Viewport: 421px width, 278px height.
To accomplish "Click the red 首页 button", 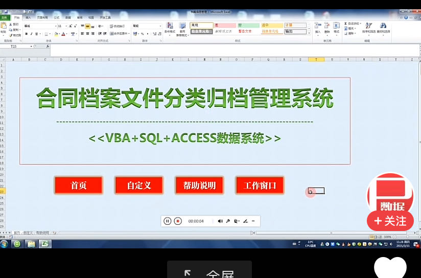I will pos(78,186).
